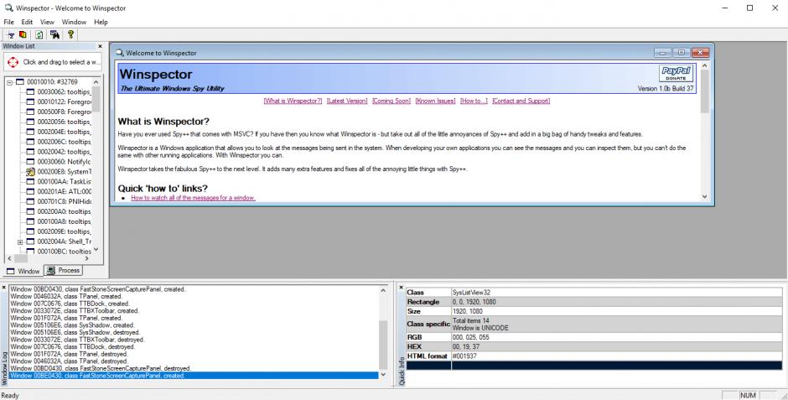Screen dimensions: 788x400
Task: Click the Window Log scroll down arrow
Action: [x=383, y=374]
